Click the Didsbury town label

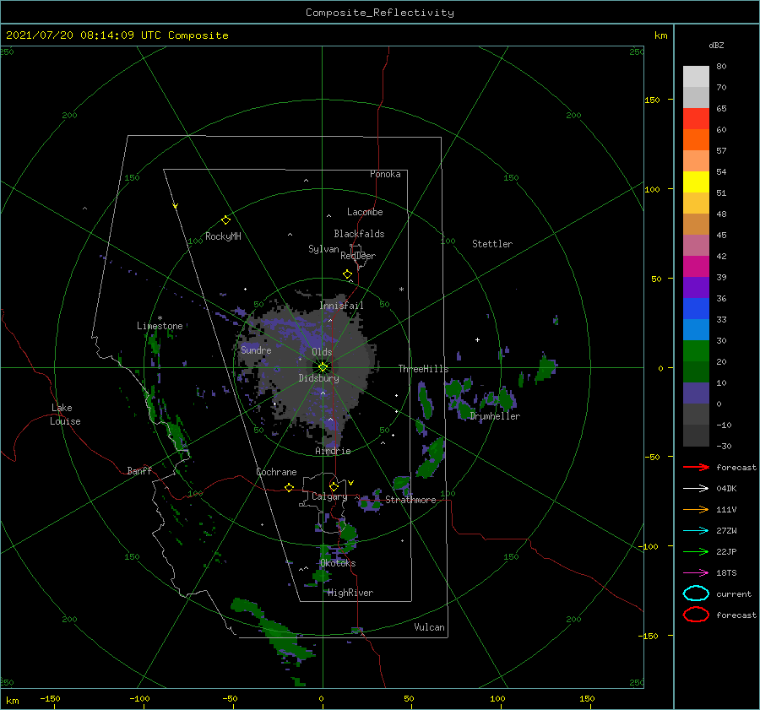[x=318, y=378]
